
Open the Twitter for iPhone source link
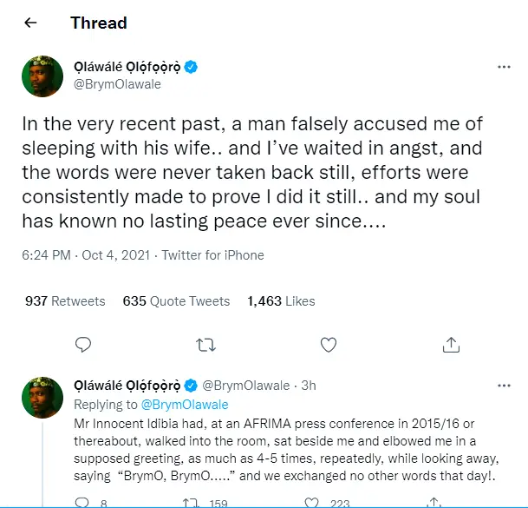212,255
